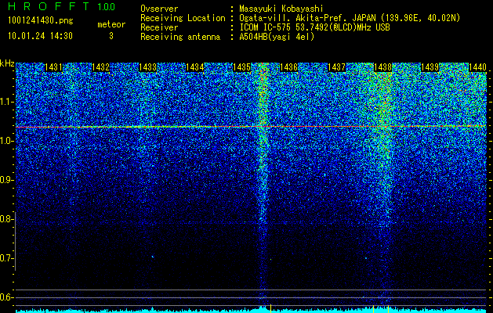Click the meteor count value 3

click(111, 36)
